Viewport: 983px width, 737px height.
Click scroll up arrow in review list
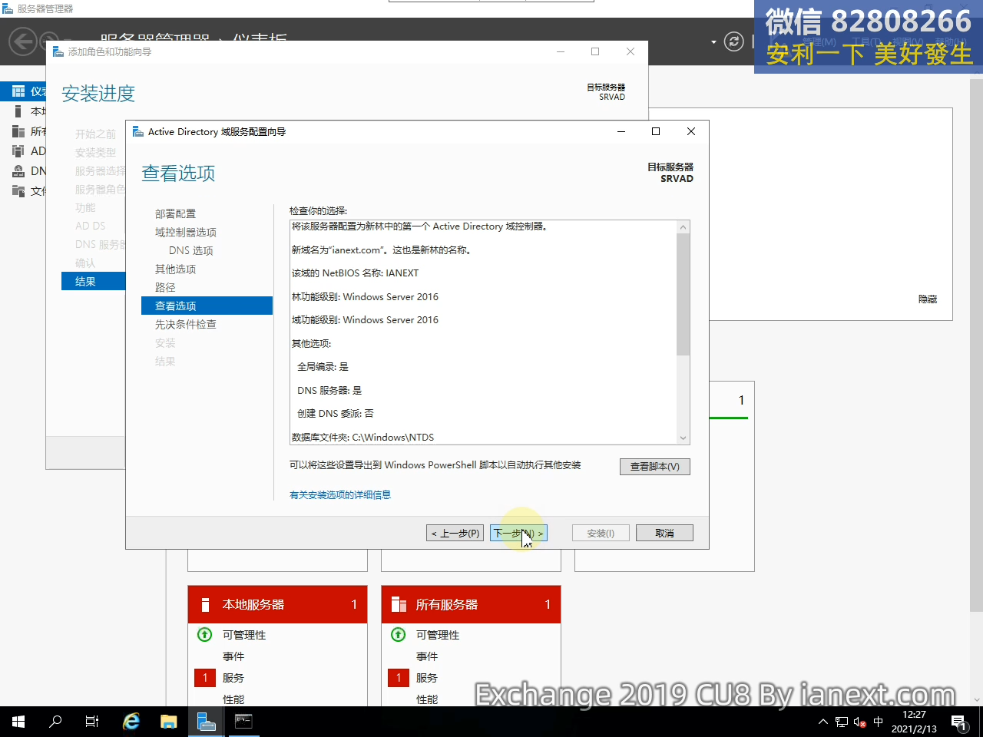[x=683, y=227]
